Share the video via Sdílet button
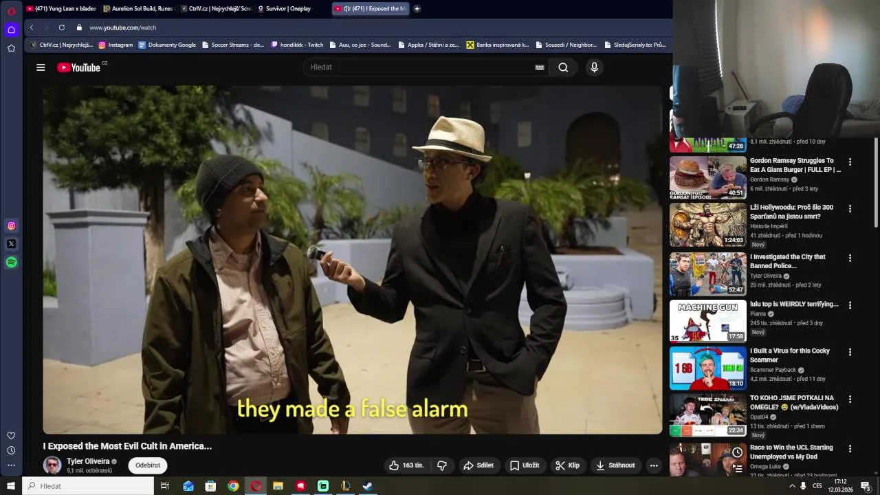This screenshot has width=880, height=495. [x=478, y=465]
